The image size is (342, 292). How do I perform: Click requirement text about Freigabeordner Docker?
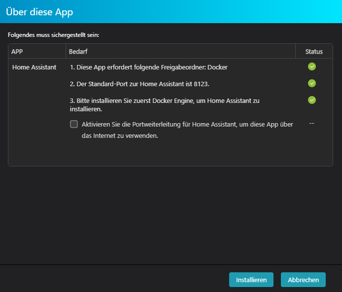pos(148,67)
